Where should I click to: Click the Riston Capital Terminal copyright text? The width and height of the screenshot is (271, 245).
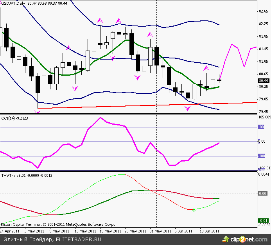click(57, 225)
